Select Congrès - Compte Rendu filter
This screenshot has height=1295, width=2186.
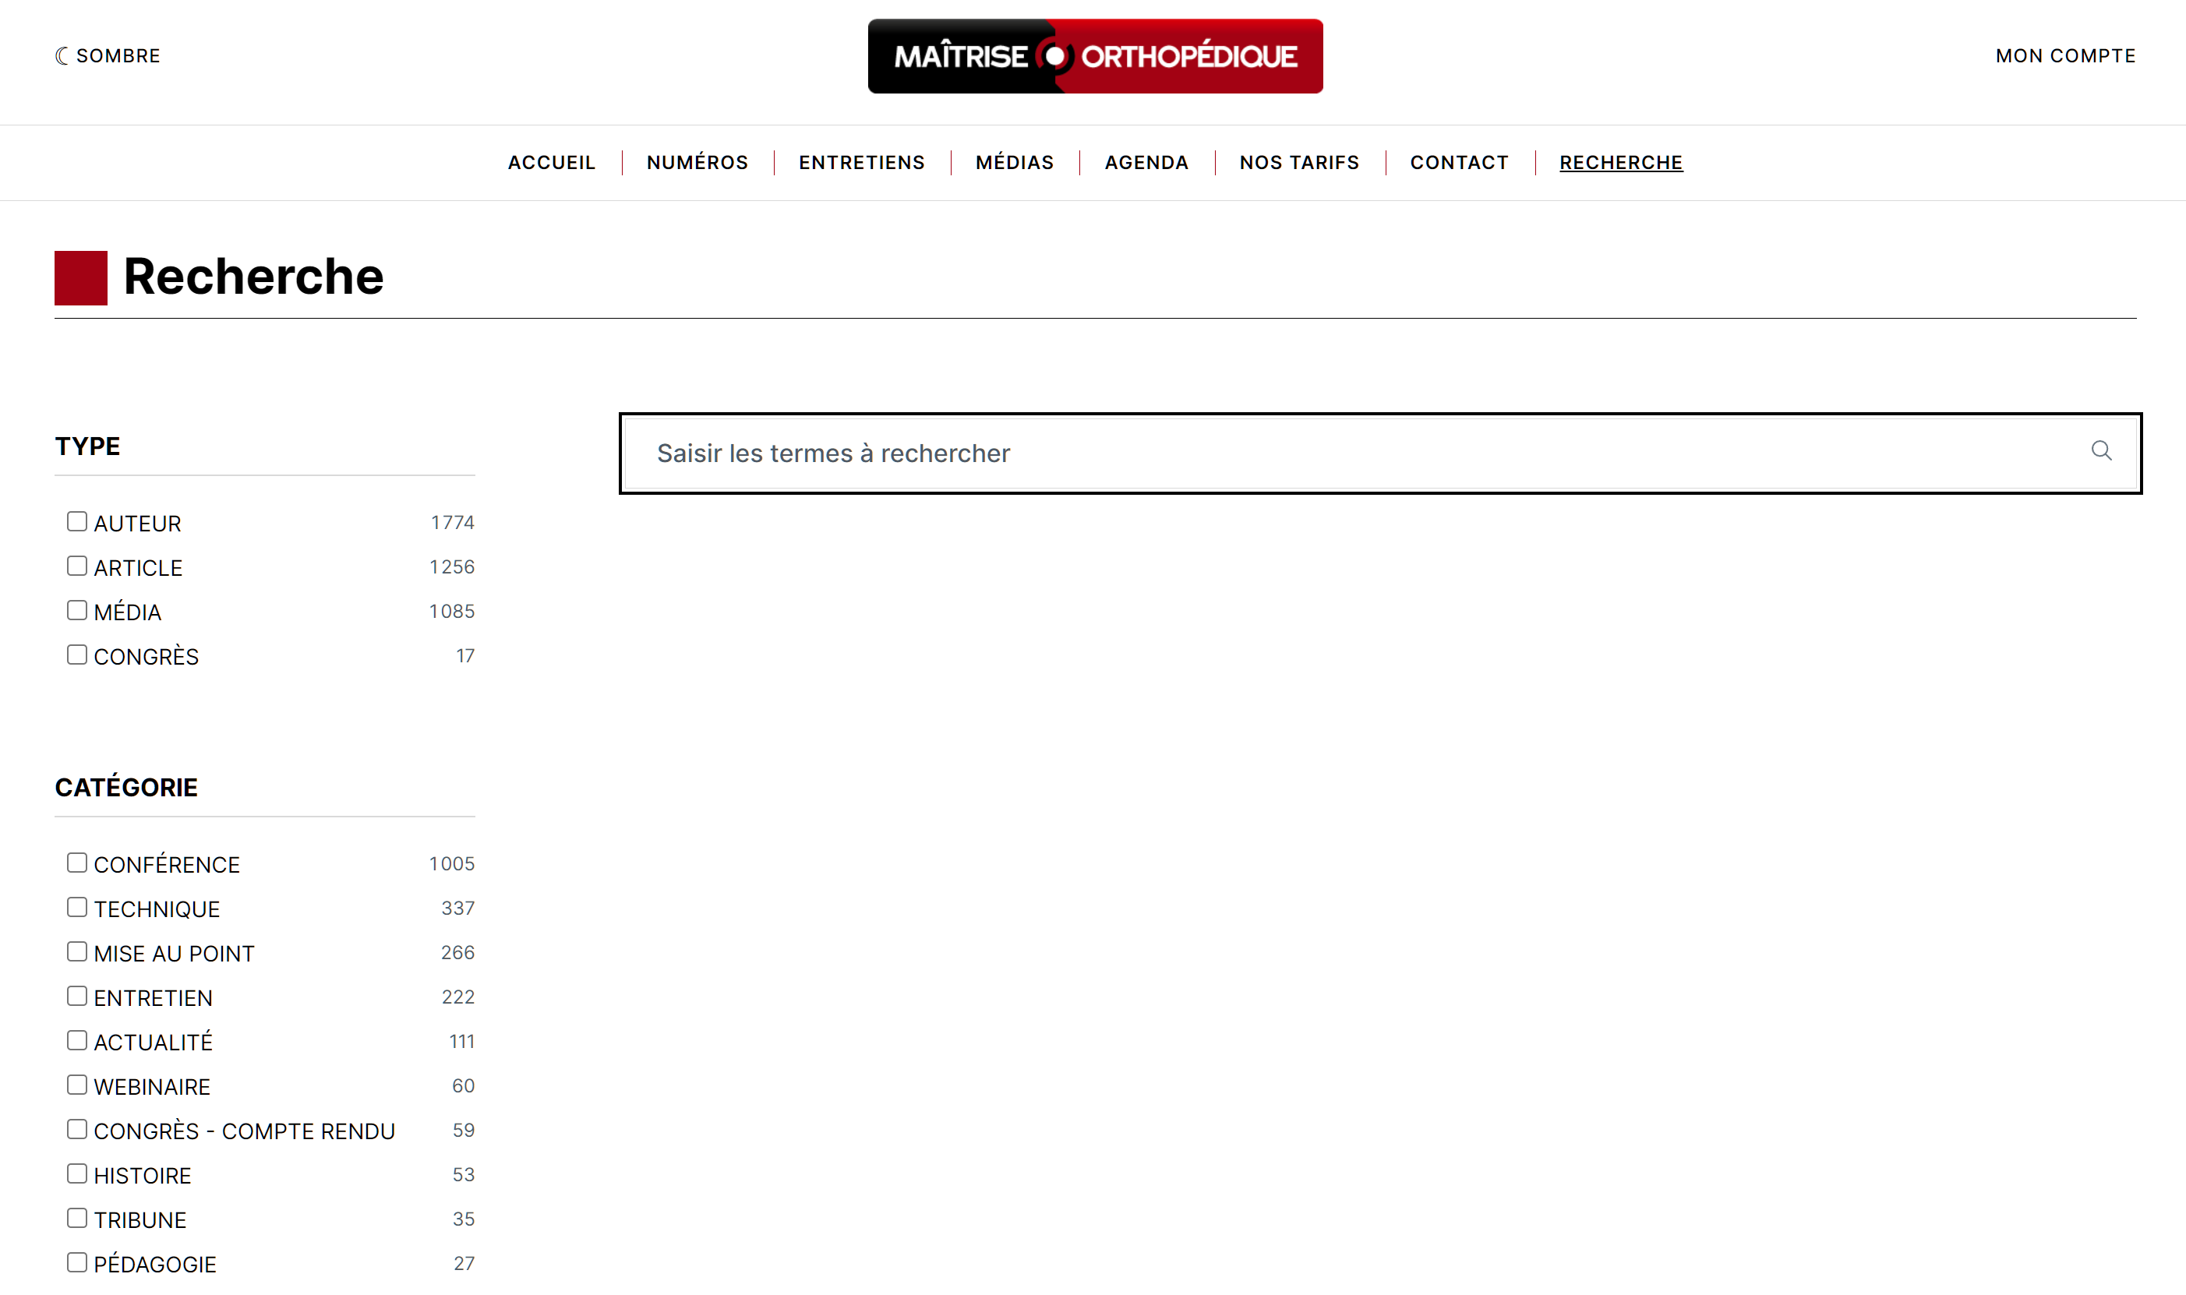(77, 1130)
